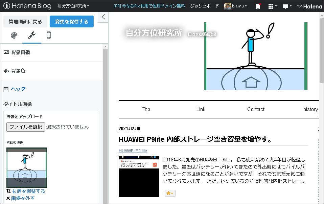Remove the image via 画像を外す

point(23,198)
